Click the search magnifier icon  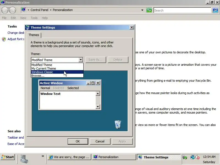point(215,10)
